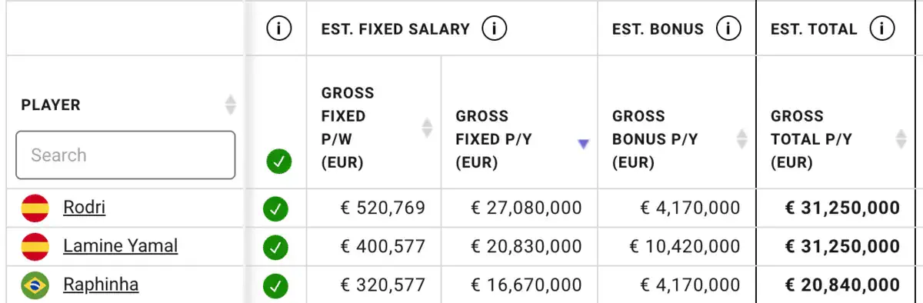
Task: Sort the table by the PLAYER column
Action: click(230, 105)
